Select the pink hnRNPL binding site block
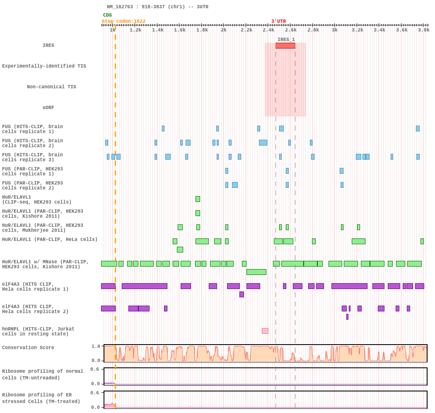435x413 pixels. [x=265, y=331]
